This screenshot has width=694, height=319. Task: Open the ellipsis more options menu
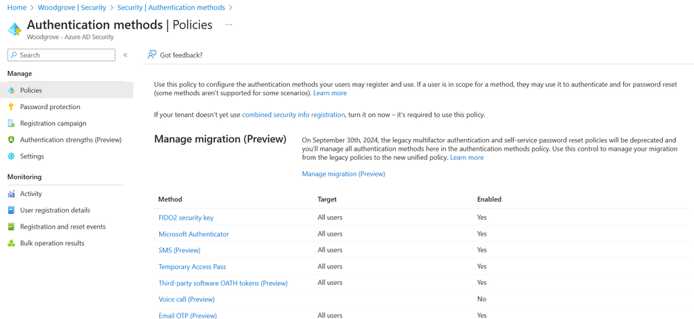[x=229, y=25]
